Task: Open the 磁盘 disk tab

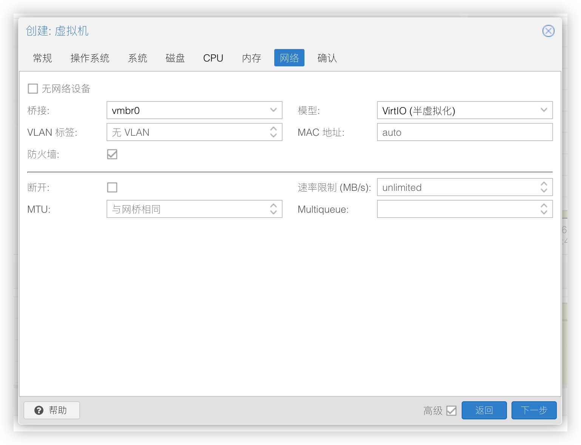Action: 175,58
